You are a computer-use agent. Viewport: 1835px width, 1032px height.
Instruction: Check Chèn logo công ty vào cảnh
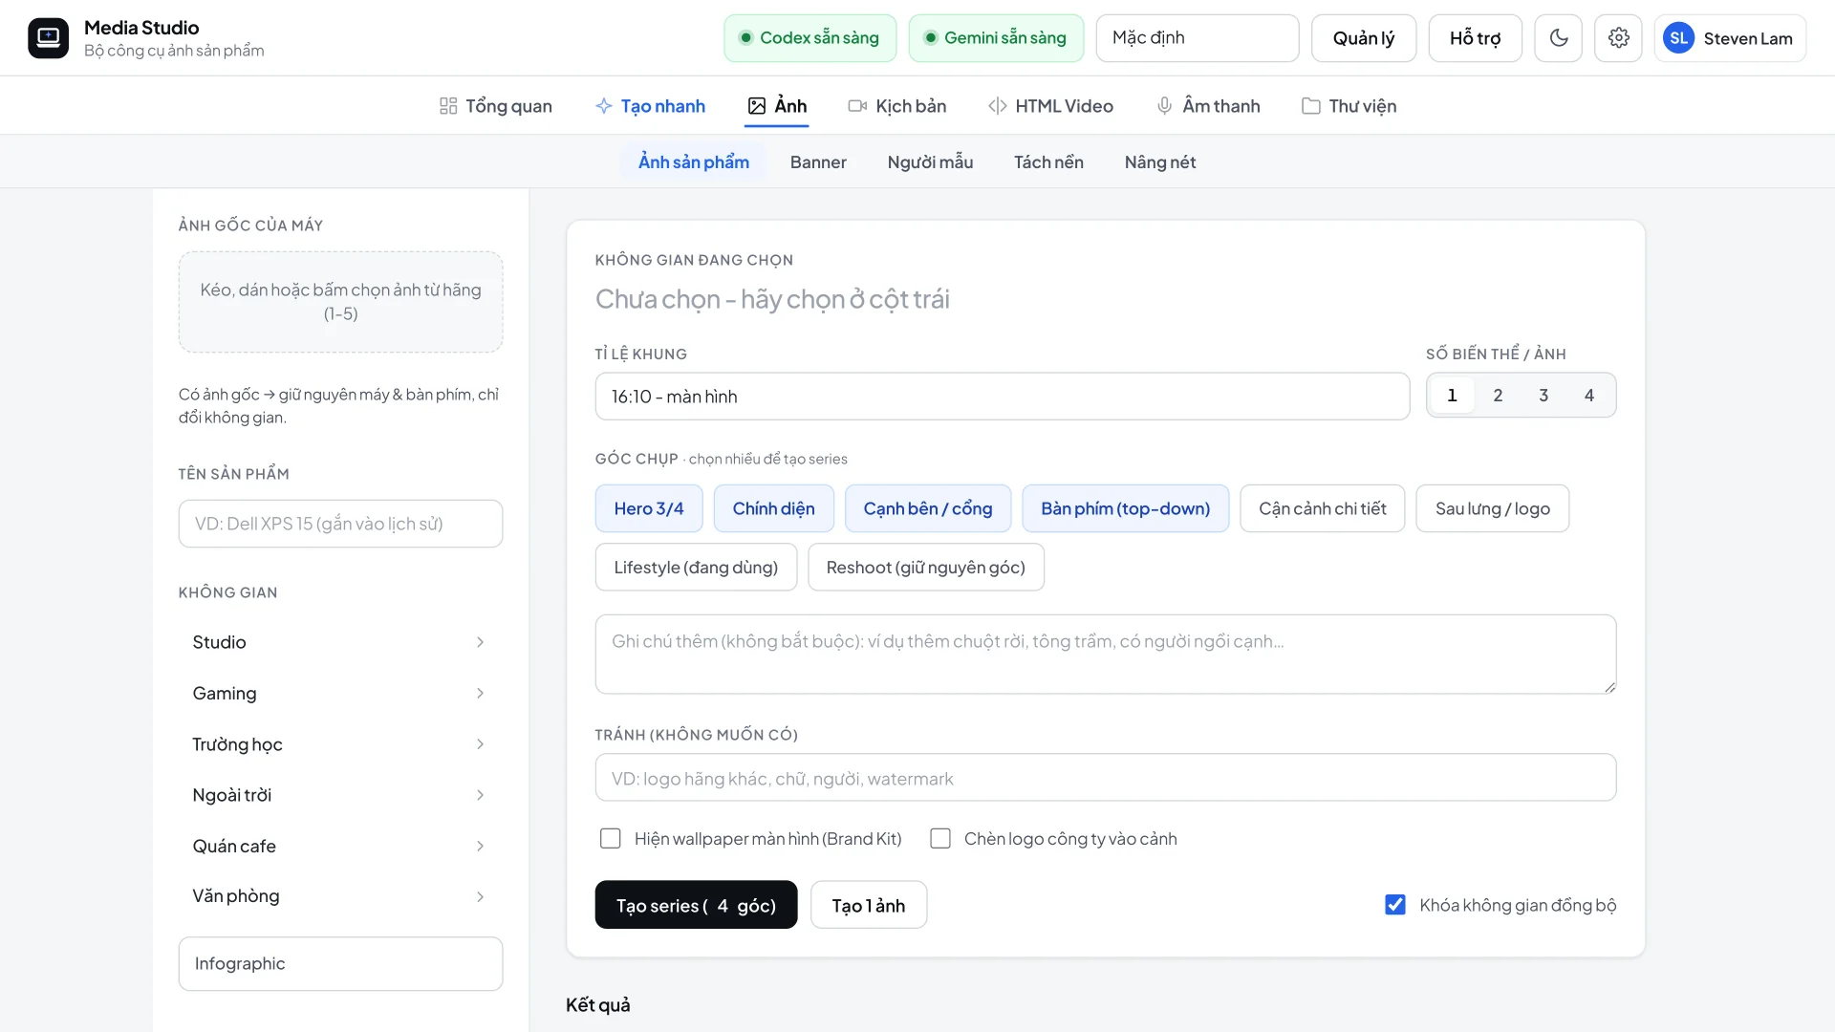tap(940, 838)
